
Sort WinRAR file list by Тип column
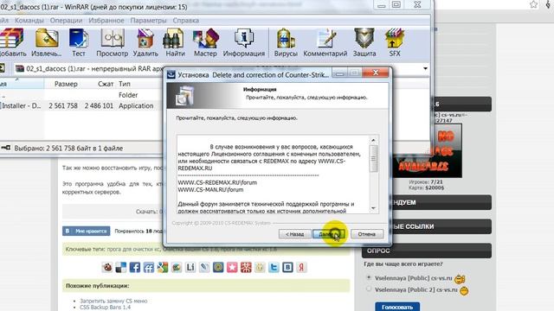click(125, 84)
